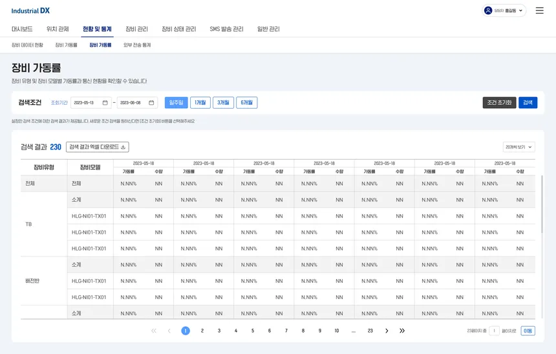Open calendar picker for start date 2023-05-13
Image resolution: width=556 pixels, height=354 pixels.
click(105, 103)
